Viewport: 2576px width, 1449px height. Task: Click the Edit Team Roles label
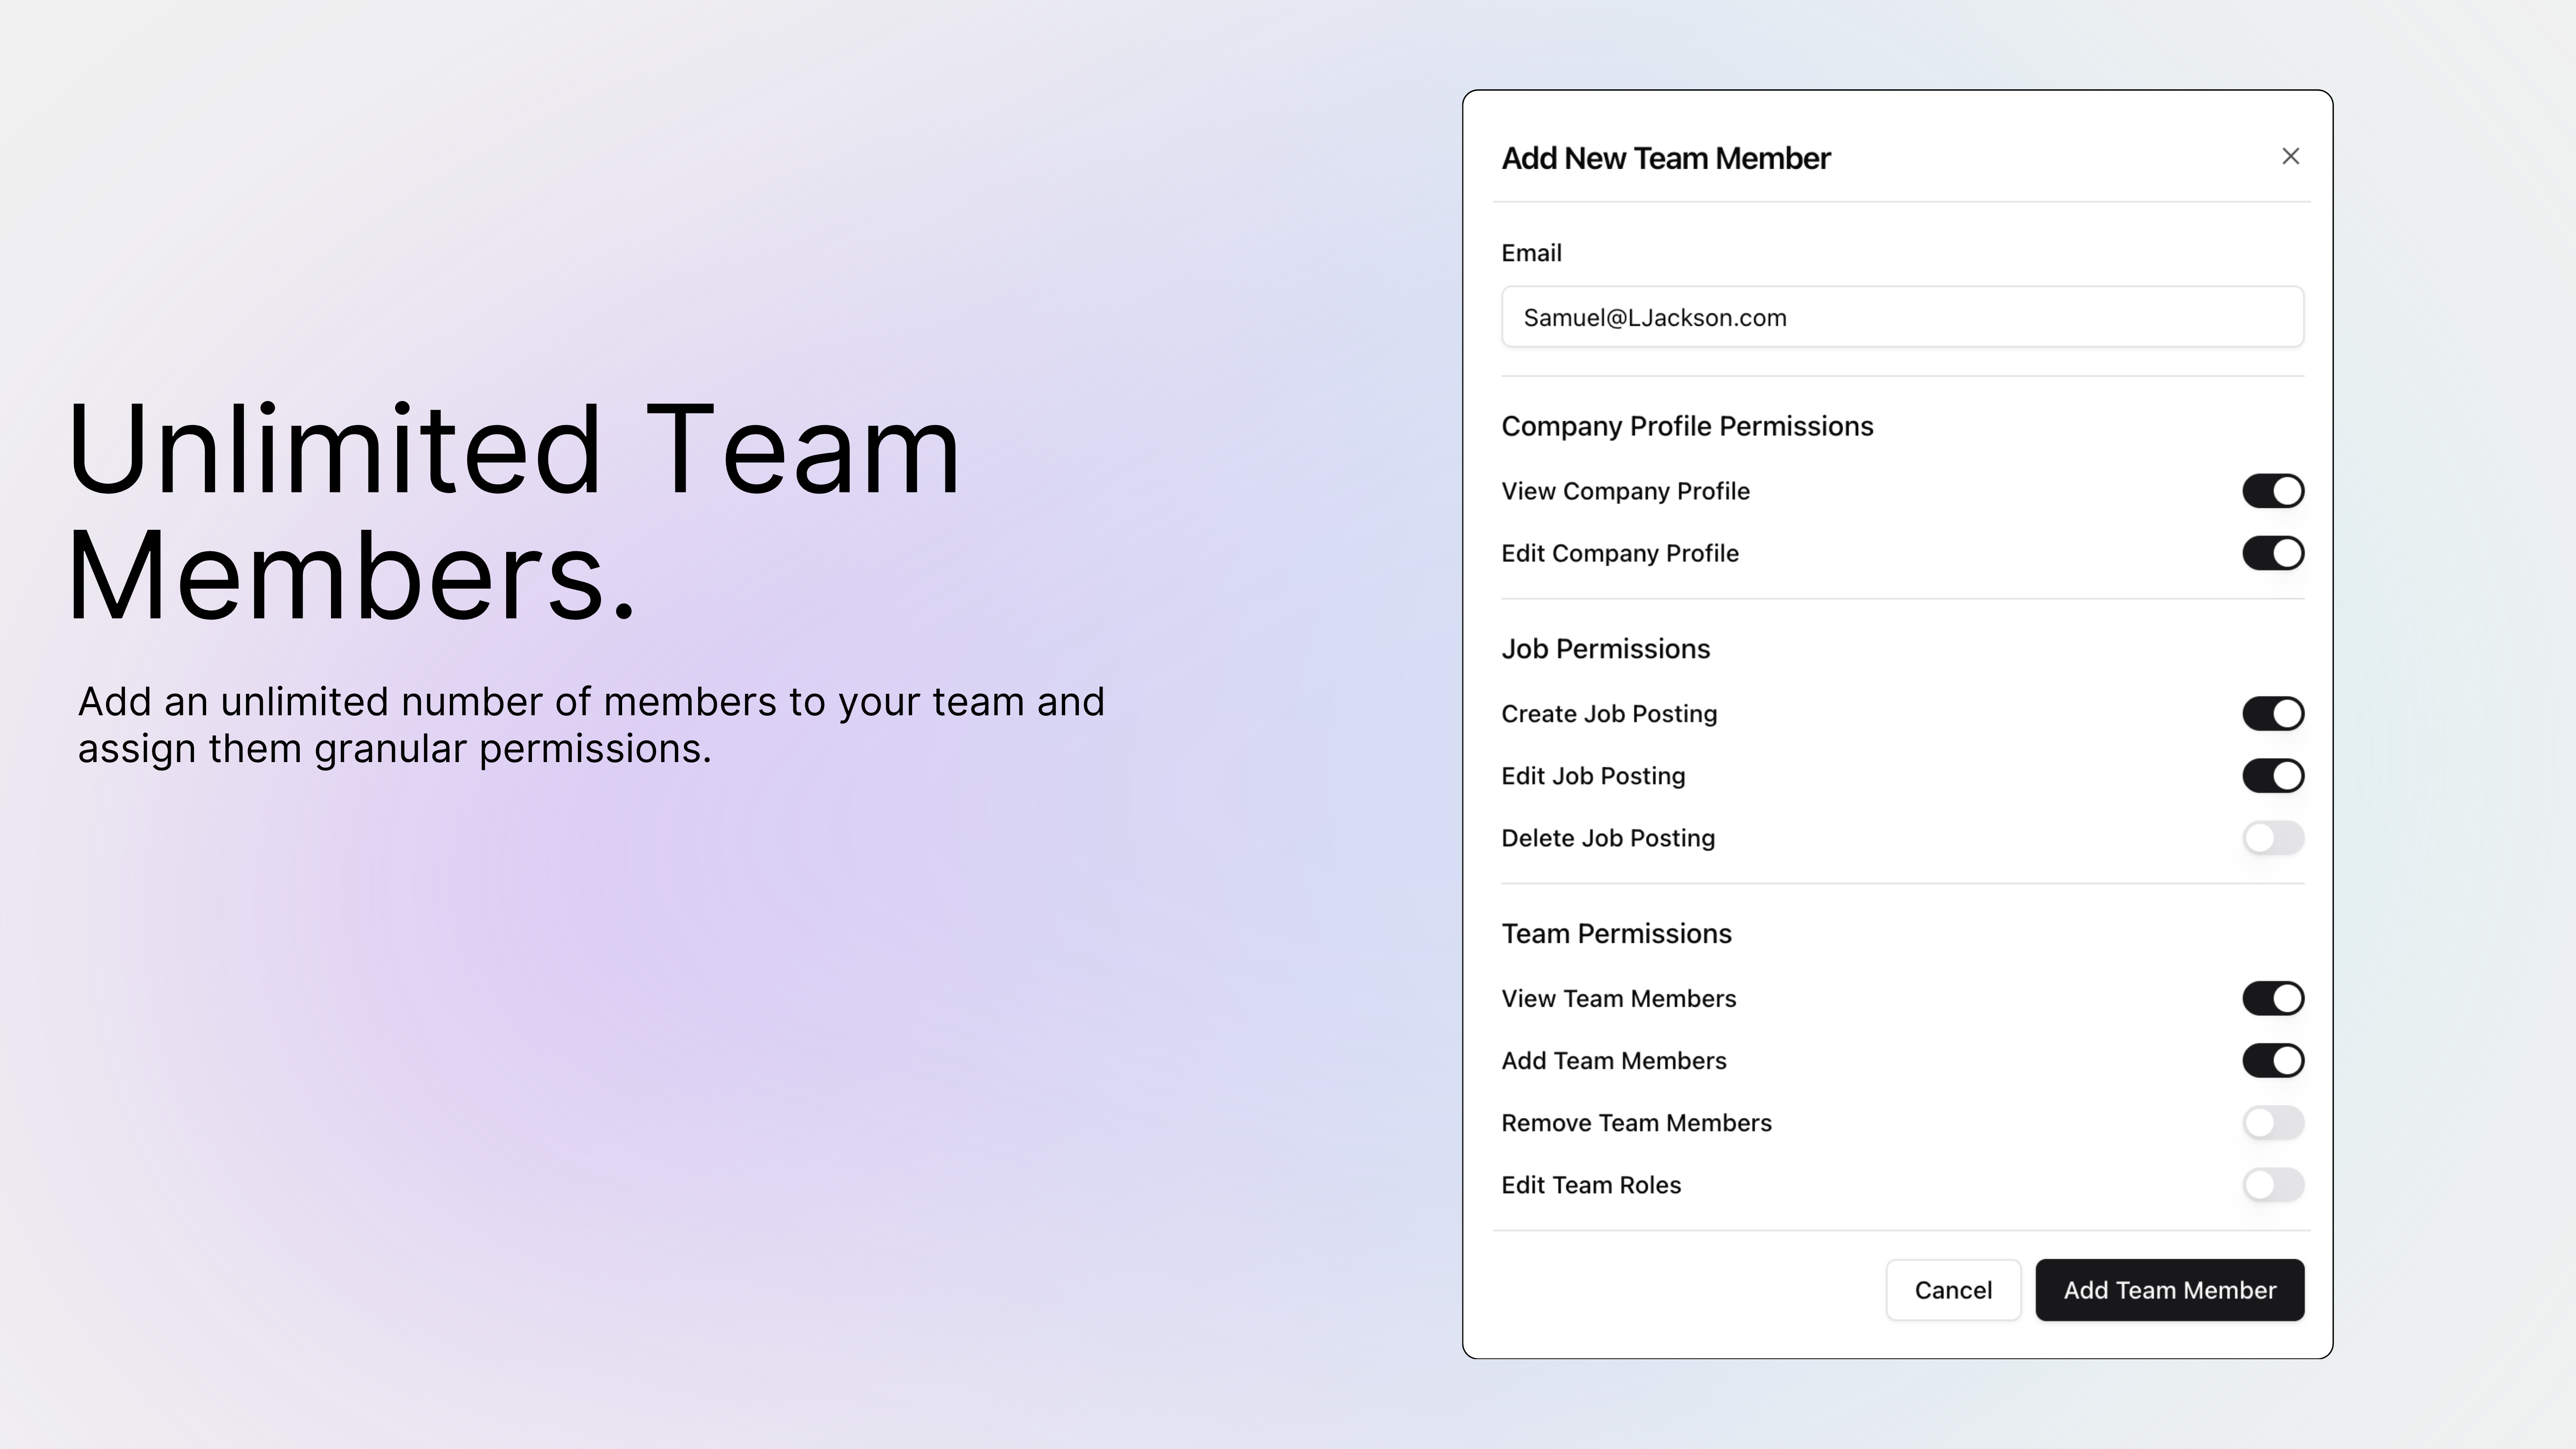[x=1591, y=1184]
